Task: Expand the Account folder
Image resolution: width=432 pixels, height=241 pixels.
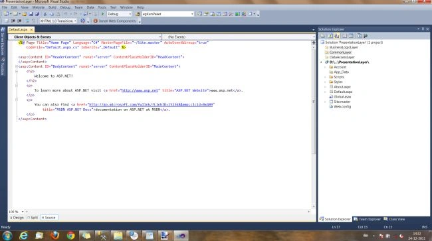Action: (x=326, y=67)
